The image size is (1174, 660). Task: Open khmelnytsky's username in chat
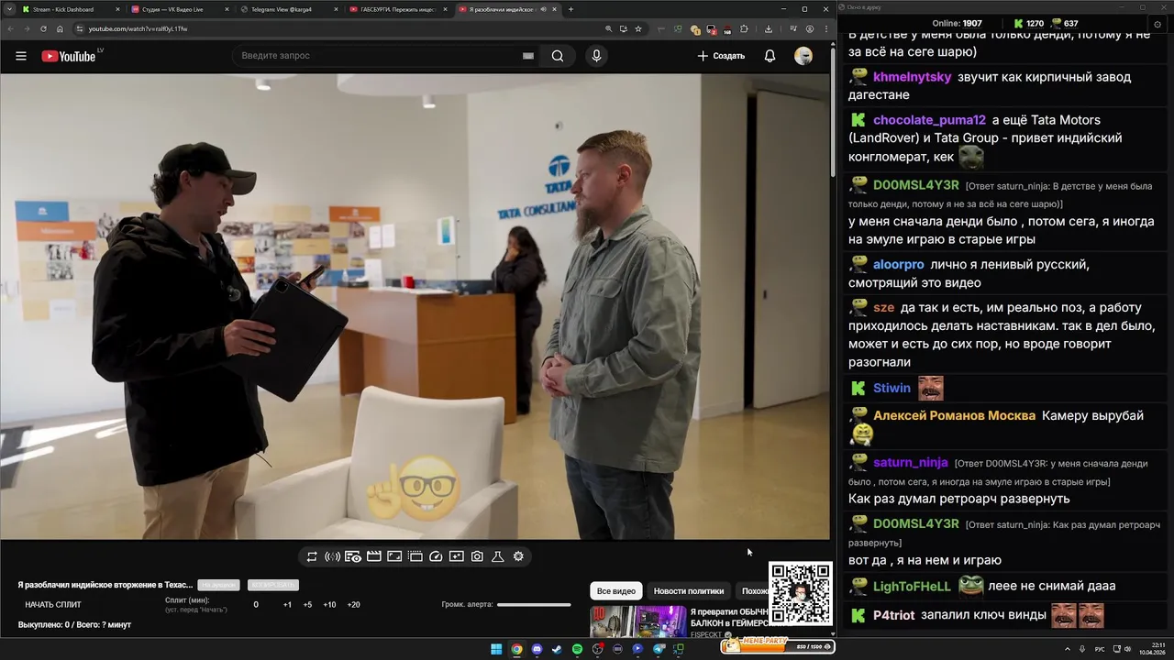pyautogui.click(x=912, y=77)
